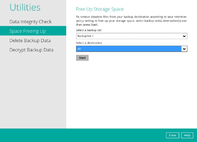This screenshot has width=197, height=142.
Task: Expand the destination dropdown arrow
Action: 184,49
